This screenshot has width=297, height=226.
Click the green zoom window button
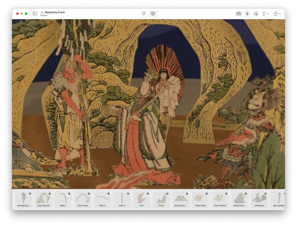(x=26, y=14)
